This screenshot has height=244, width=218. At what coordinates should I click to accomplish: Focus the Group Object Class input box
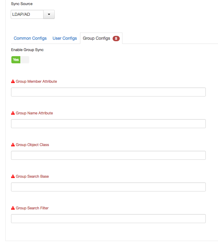[x=108, y=155]
